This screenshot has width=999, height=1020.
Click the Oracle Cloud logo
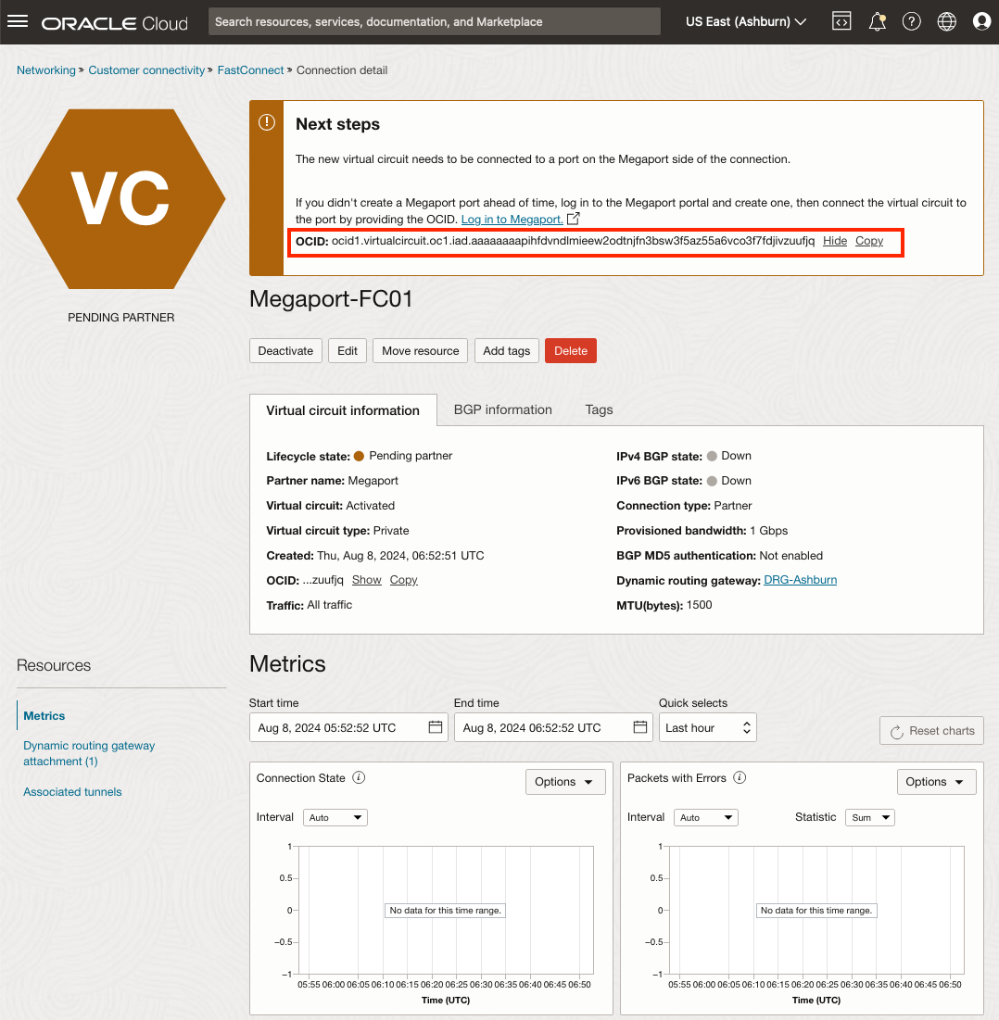[x=115, y=23]
